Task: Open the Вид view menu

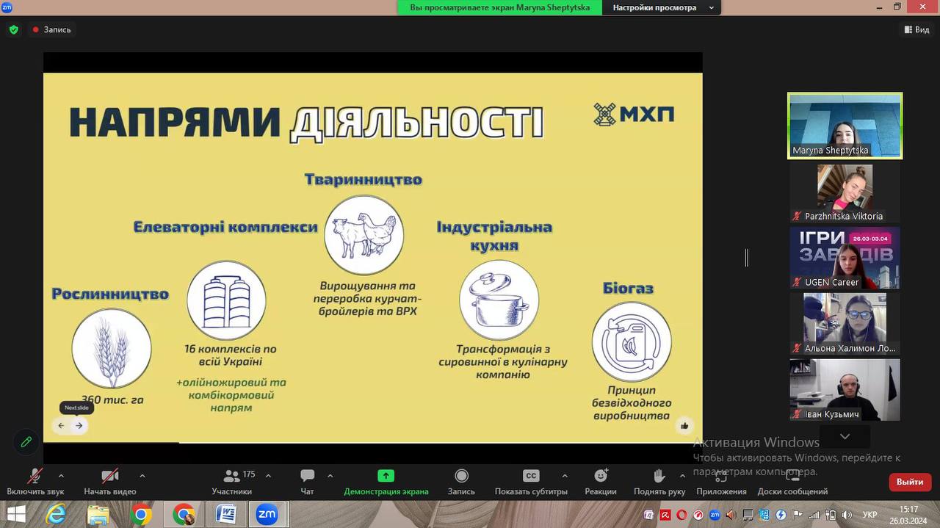Action: [x=916, y=30]
